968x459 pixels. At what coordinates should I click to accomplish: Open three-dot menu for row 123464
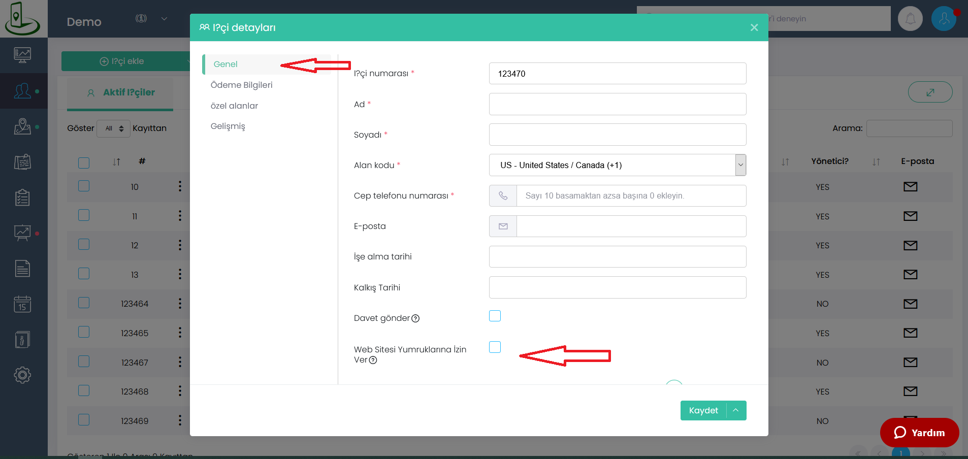point(180,304)
